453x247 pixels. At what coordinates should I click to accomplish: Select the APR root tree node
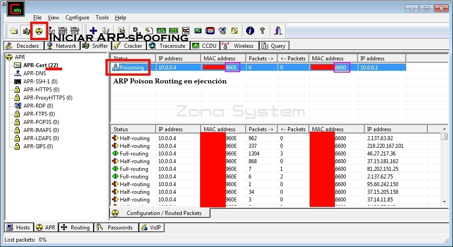click(20, 57)
